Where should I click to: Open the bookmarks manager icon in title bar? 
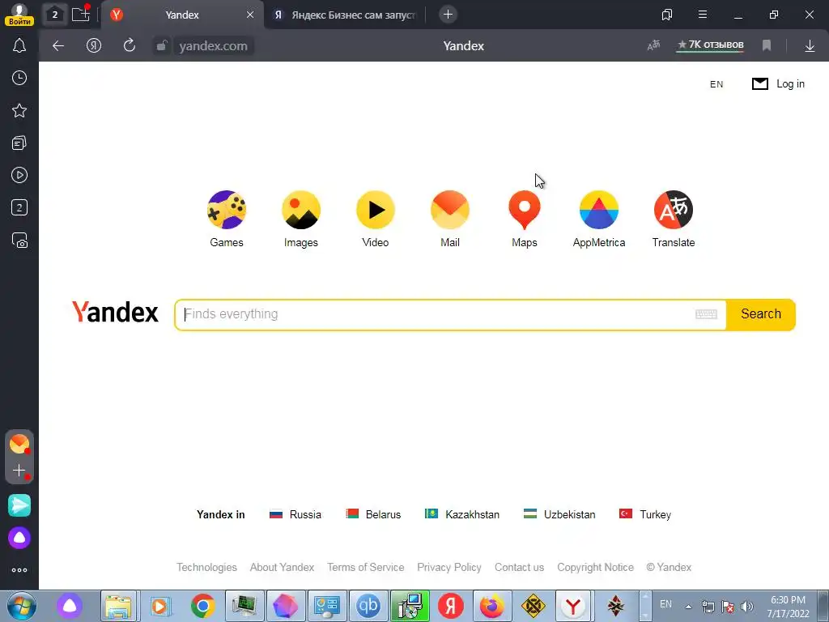pyautogui.click(x=667, y=15)
